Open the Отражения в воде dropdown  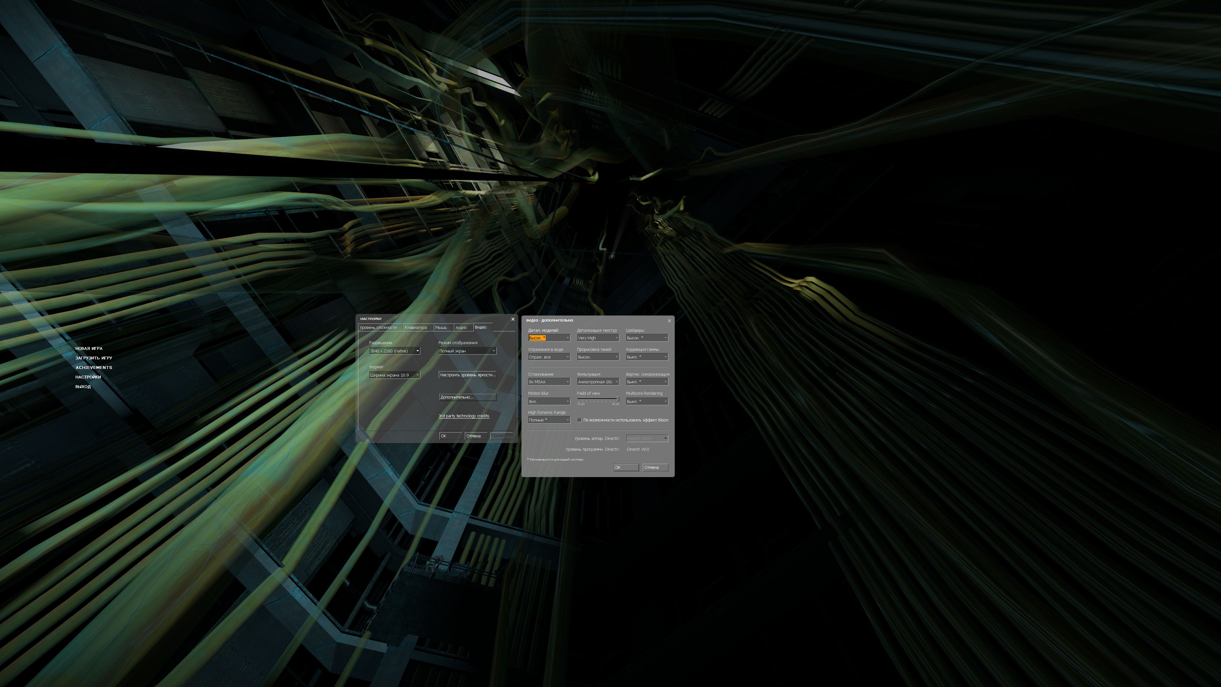click(x=549, y=357)
